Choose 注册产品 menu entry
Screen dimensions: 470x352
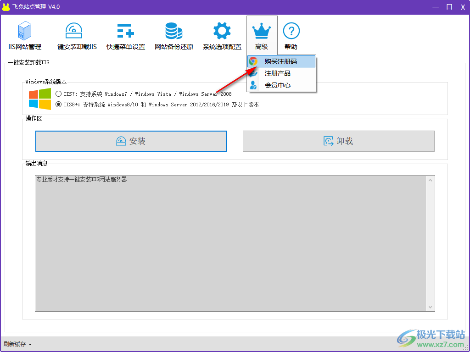click(277, 73)
